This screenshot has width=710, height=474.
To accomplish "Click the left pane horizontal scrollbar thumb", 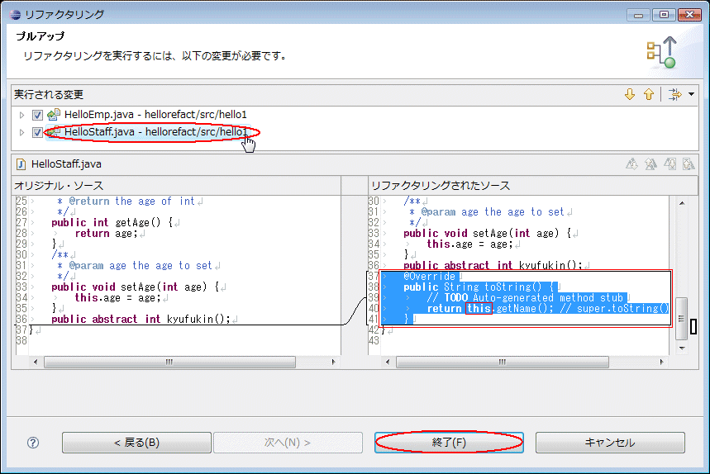I will pyautogui.click(x=169, y=362).
